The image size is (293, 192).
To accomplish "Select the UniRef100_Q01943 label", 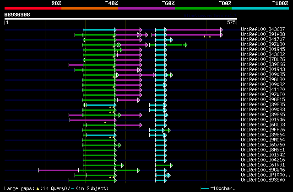I will coord(263,69).
